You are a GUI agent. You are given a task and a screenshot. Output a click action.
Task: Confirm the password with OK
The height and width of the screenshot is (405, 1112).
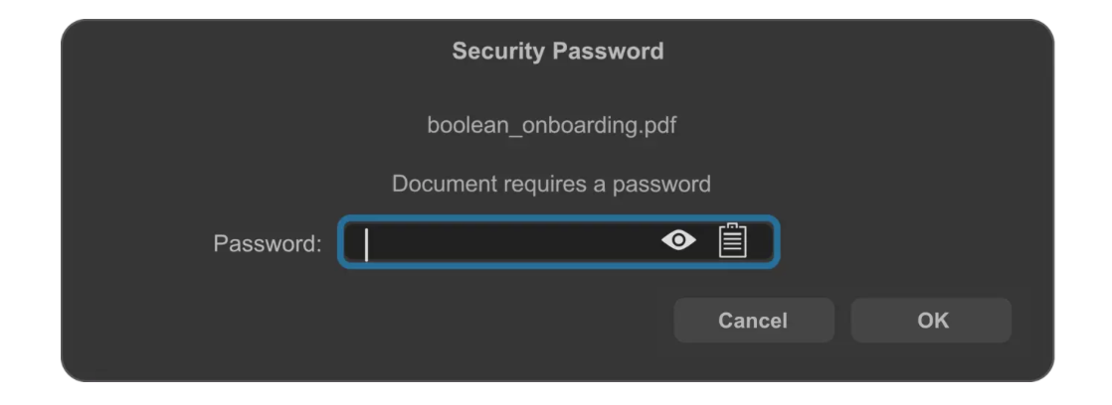[931, 321]
